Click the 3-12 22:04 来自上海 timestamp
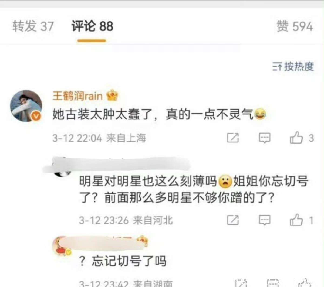The height and width of the screenshot is (287, 324). click(99, 138)
